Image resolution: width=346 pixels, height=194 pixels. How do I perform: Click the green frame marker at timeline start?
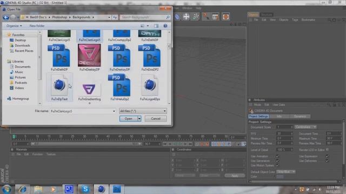[14, 137]
